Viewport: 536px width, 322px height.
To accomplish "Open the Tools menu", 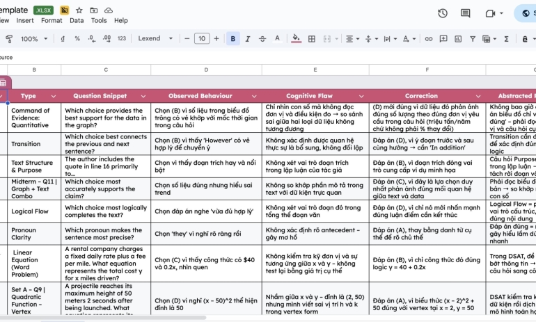I will [99, 20].
